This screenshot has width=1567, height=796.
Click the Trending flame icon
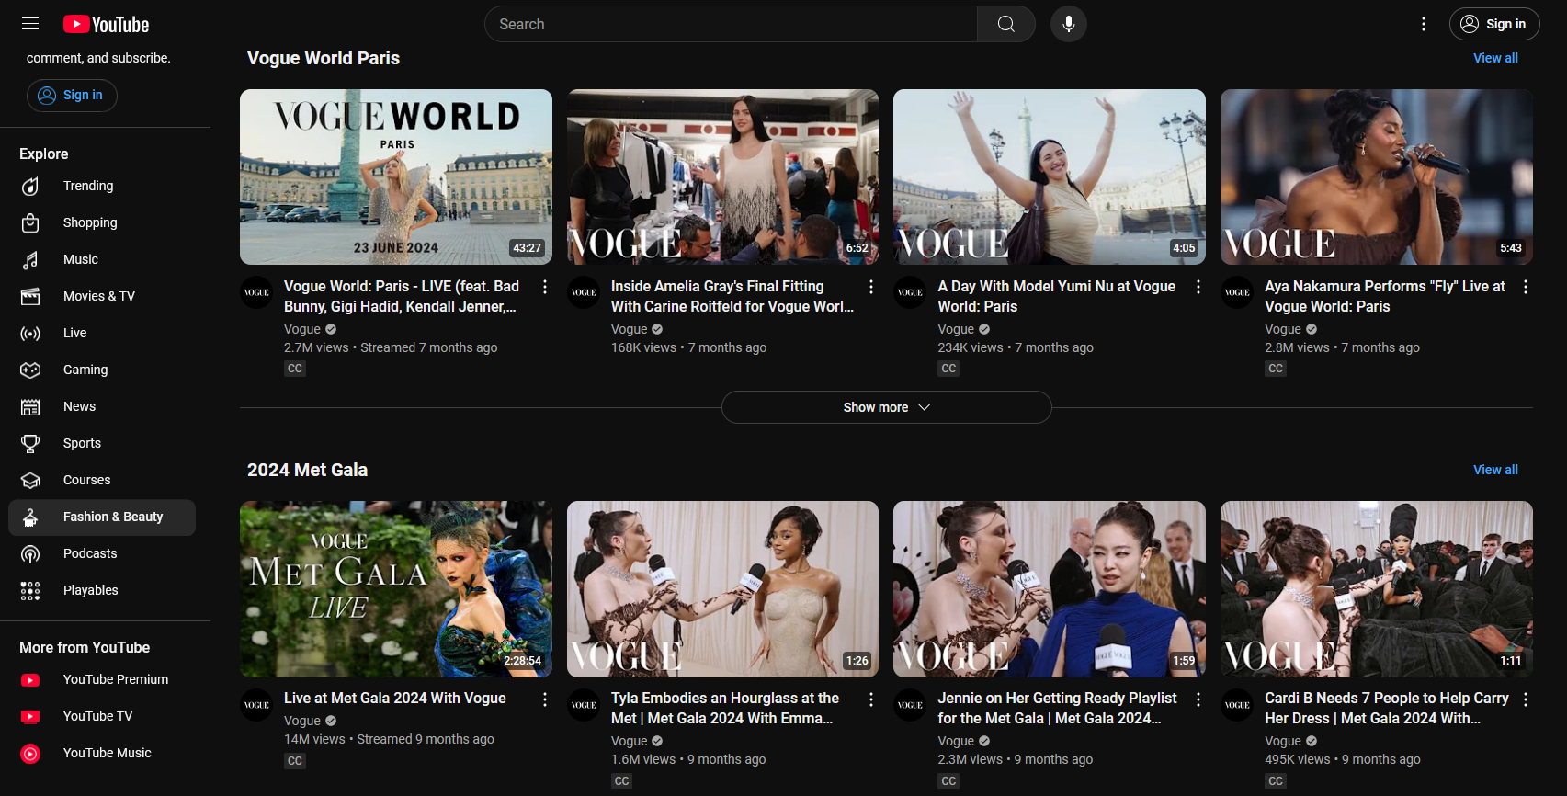pos(30,187)
